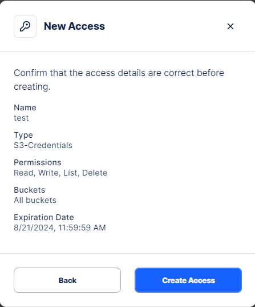Screen dimensions: 255x307
Task: Click the Create Access button
Action: pos(188,280)
